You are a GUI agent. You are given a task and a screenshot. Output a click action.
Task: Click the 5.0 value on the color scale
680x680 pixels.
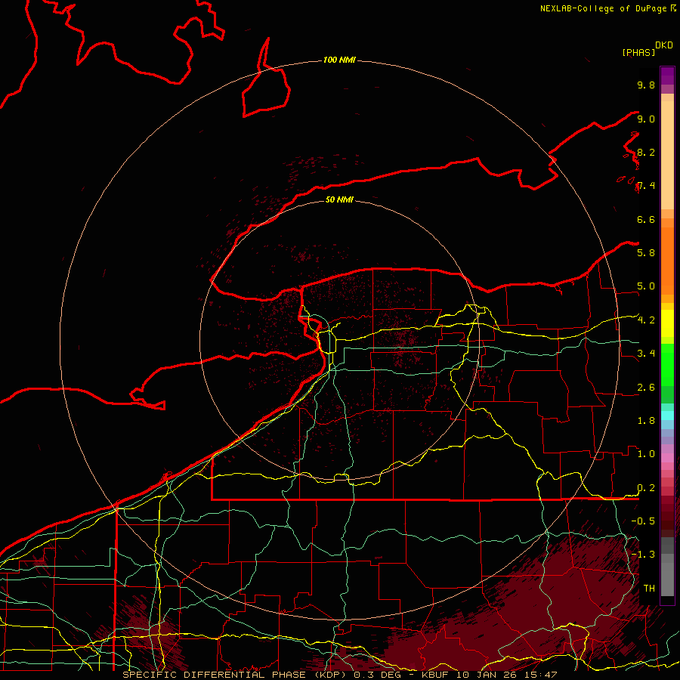point(646,286)
